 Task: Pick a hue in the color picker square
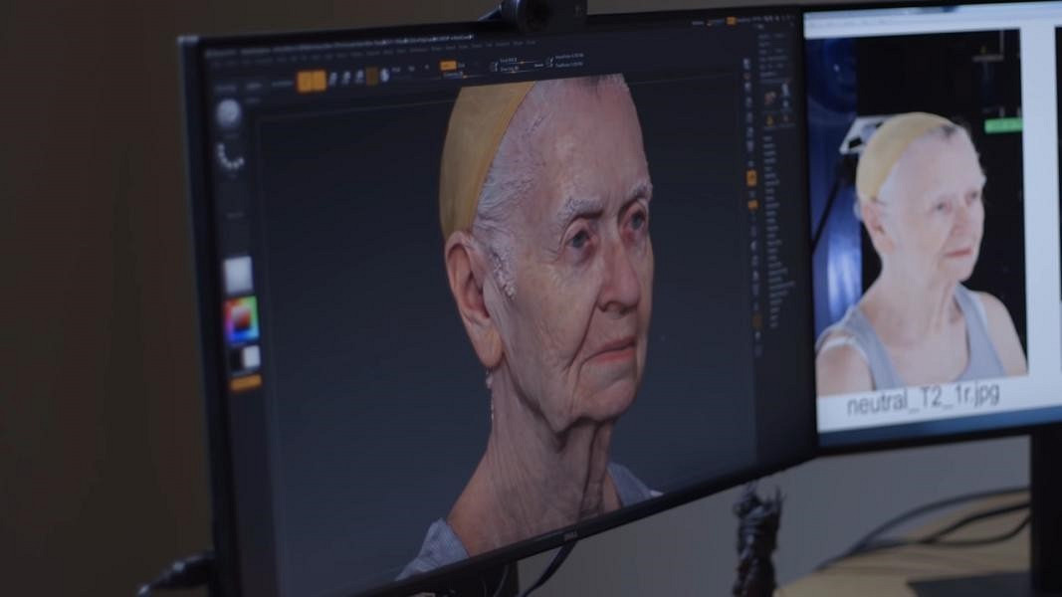tap(241, 319)
